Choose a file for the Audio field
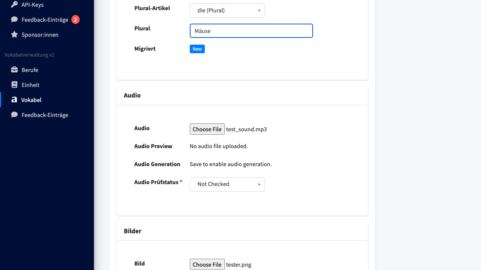 point(207,129)
